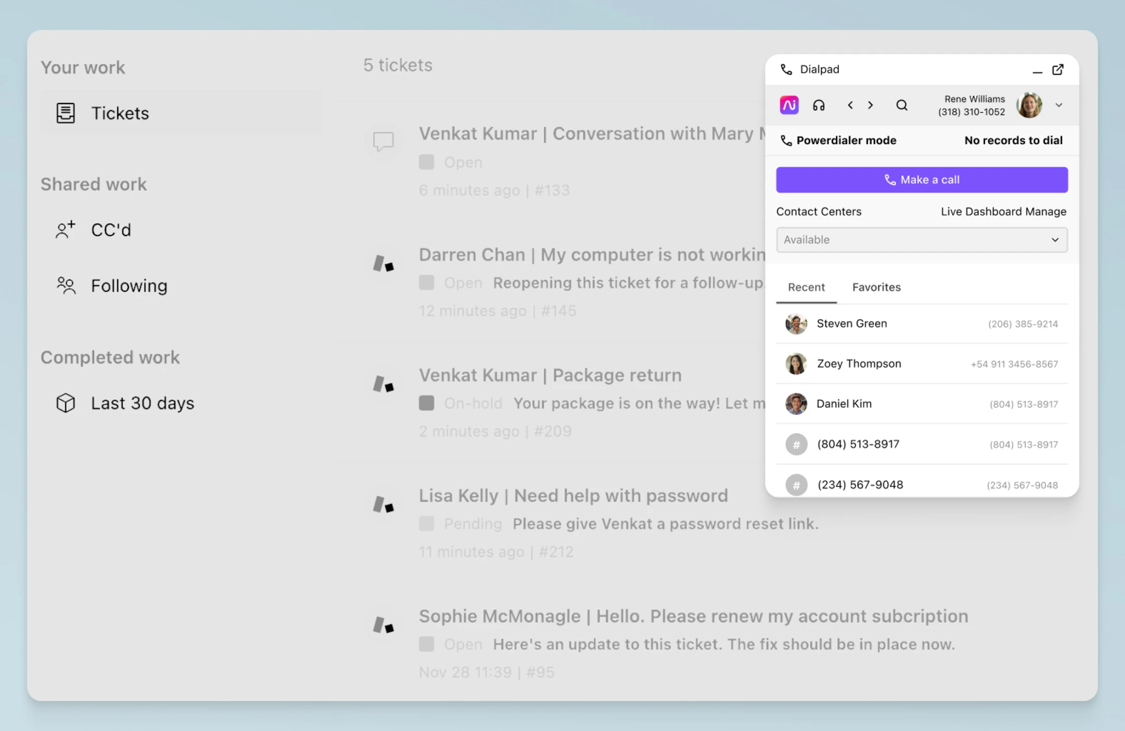Navigate forward using the right arrow
The width and height of the screenshot is (1125, 731).
[871, 105]
